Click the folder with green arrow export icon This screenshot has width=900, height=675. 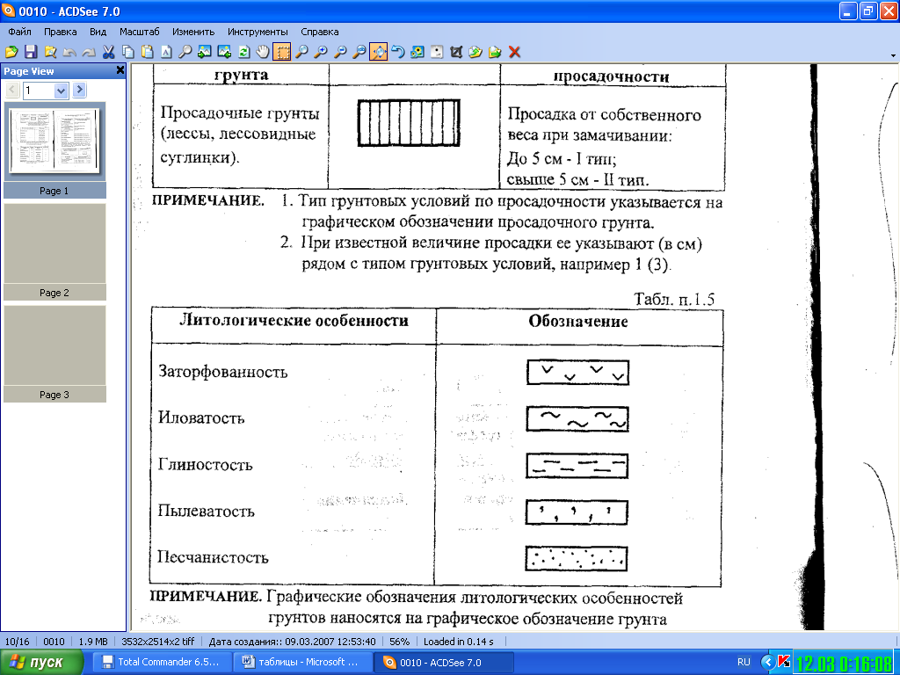tap(495, 52)
